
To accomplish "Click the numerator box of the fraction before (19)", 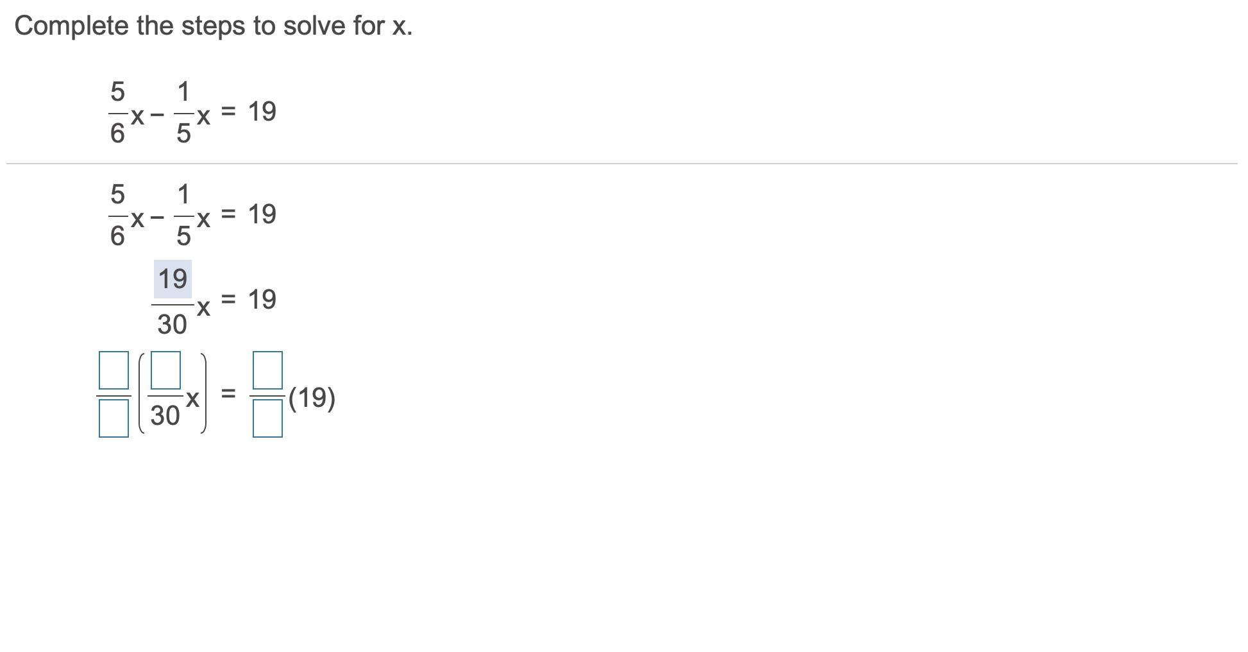I will pos(267,370).
